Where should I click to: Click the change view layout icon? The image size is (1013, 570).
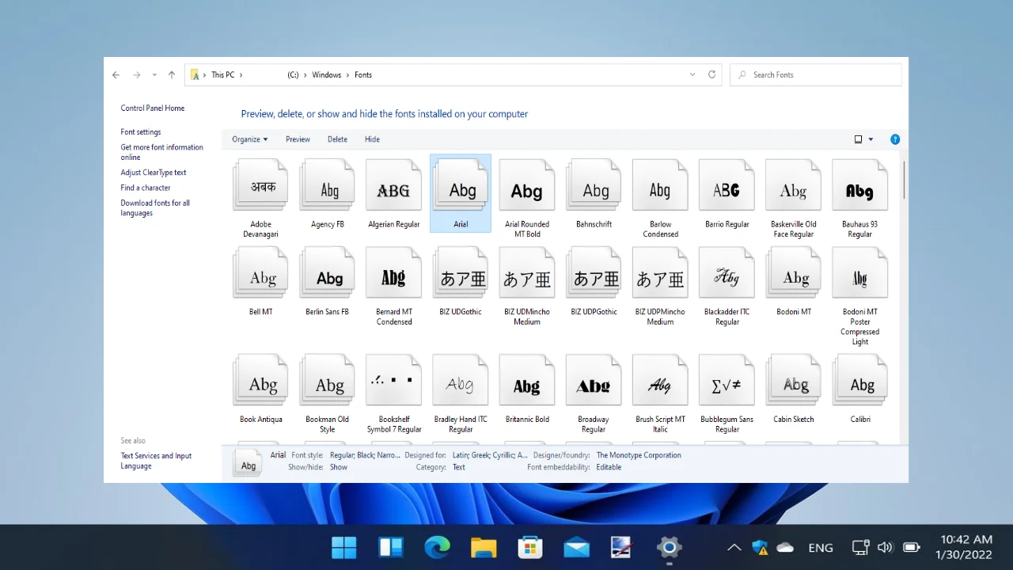point(858,139)
